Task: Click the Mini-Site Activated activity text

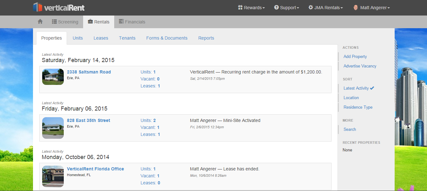Action: click(x=225, y=120)
